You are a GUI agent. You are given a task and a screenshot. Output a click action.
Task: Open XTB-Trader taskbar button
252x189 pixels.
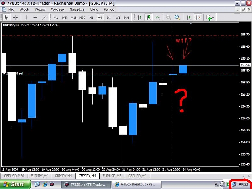86,185
